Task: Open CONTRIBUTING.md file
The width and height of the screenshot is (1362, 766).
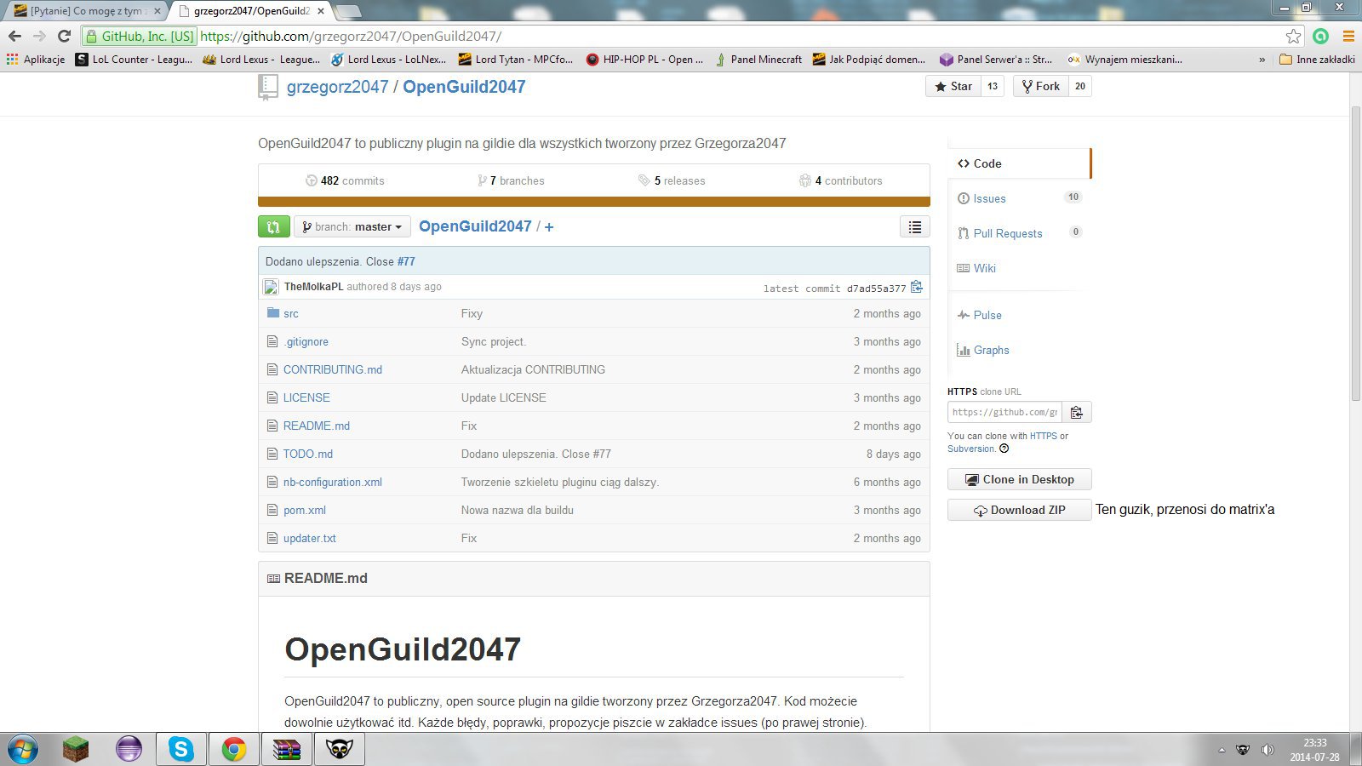Action: tap(333, 369)
